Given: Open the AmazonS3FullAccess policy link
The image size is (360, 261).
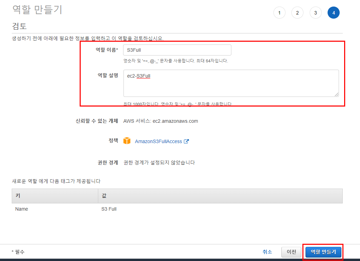Looking at the screenshot, I should coord(158,141).
